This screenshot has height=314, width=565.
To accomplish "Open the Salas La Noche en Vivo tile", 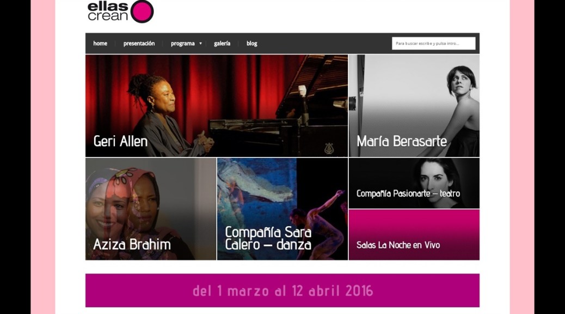I will pos(414,234).
